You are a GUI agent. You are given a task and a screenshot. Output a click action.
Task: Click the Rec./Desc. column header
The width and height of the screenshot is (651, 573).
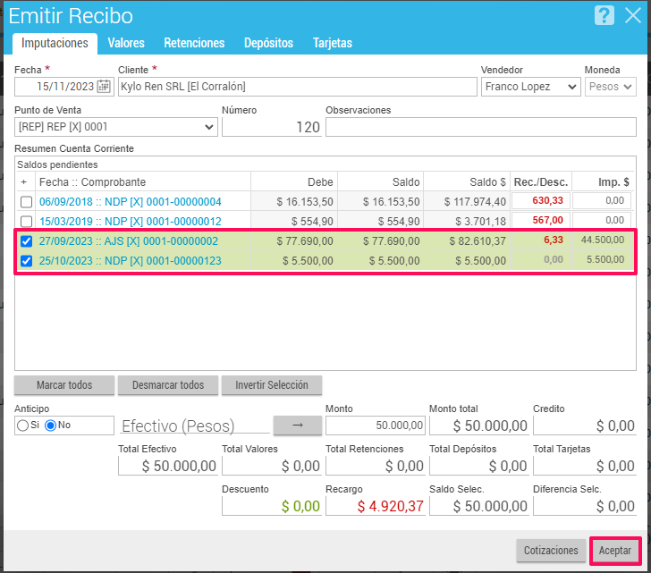point(540,182)
